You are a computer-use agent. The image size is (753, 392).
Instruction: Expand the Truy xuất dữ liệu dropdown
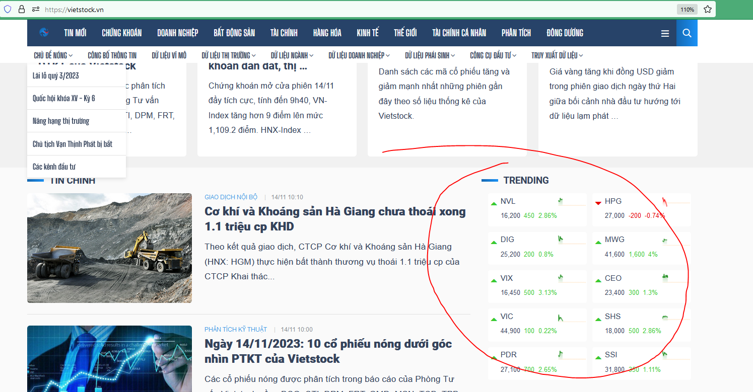557,55
